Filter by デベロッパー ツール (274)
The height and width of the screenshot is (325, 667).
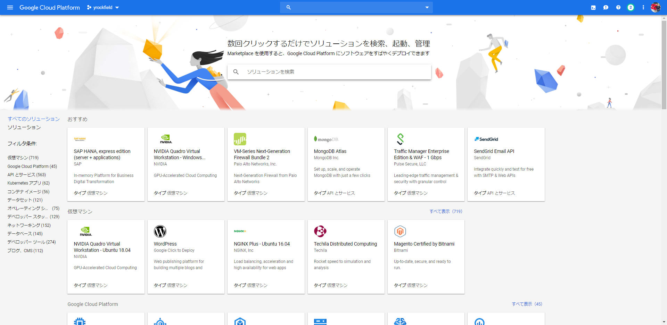click(x=32, y=242)
